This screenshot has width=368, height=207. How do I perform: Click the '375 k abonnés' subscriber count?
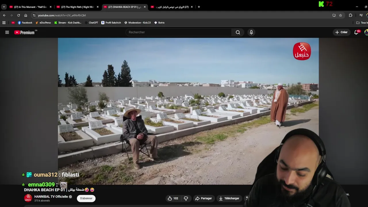(x=42, y=201)
